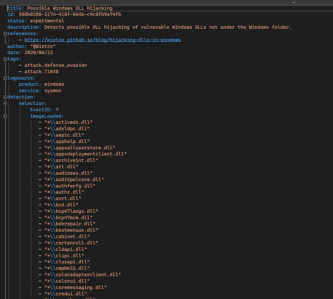This screenshot has width=333, height=299.
Task: Collapse the detection section
Action: point(5,97)
